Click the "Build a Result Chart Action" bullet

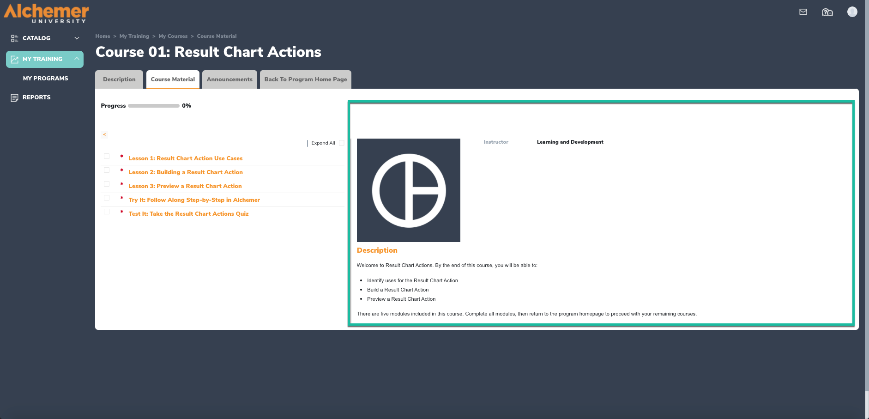click(398, 290)
